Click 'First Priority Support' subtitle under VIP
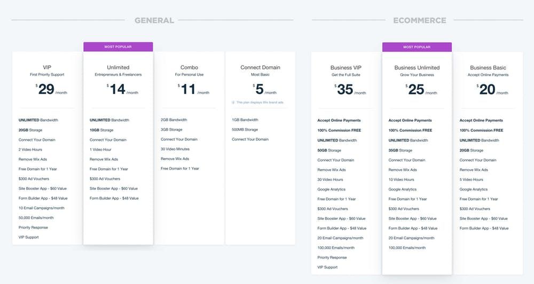The image size is (534, 284). 47,75
